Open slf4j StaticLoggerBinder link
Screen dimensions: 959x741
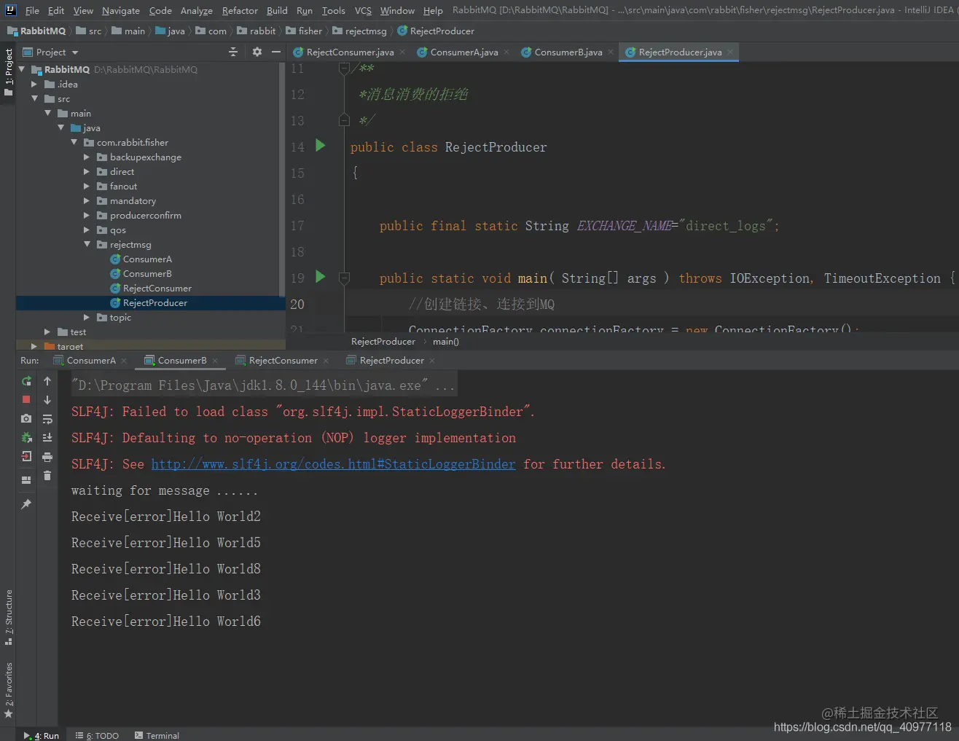pyautogui.click(x=333, y=464)
